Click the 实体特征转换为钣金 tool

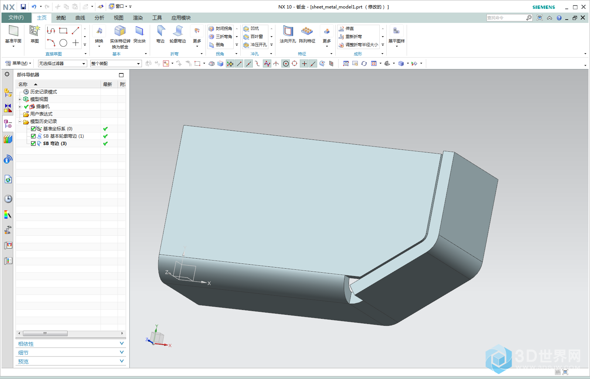tap(120, 37)
